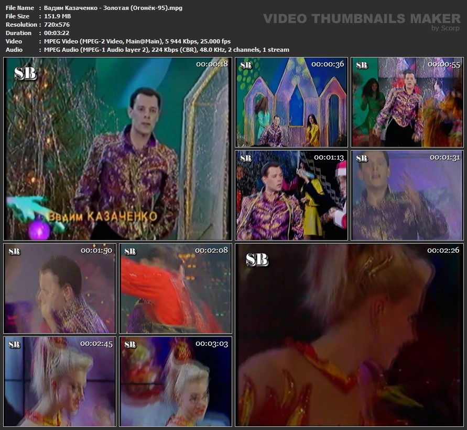The height and width of the screenshot is (430, 467).
Task: Open the thumbnail at 00:01:50
Action: [59, 288]
